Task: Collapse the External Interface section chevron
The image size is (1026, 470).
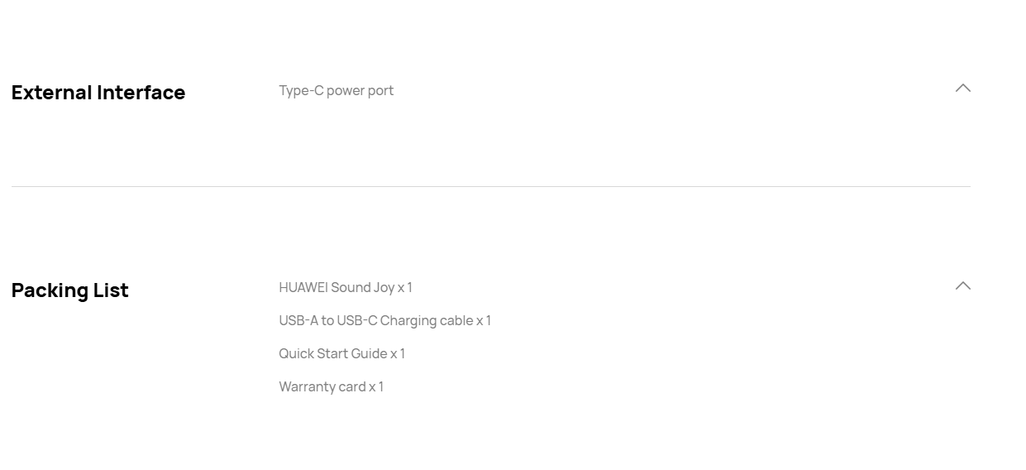Action: 962,88
